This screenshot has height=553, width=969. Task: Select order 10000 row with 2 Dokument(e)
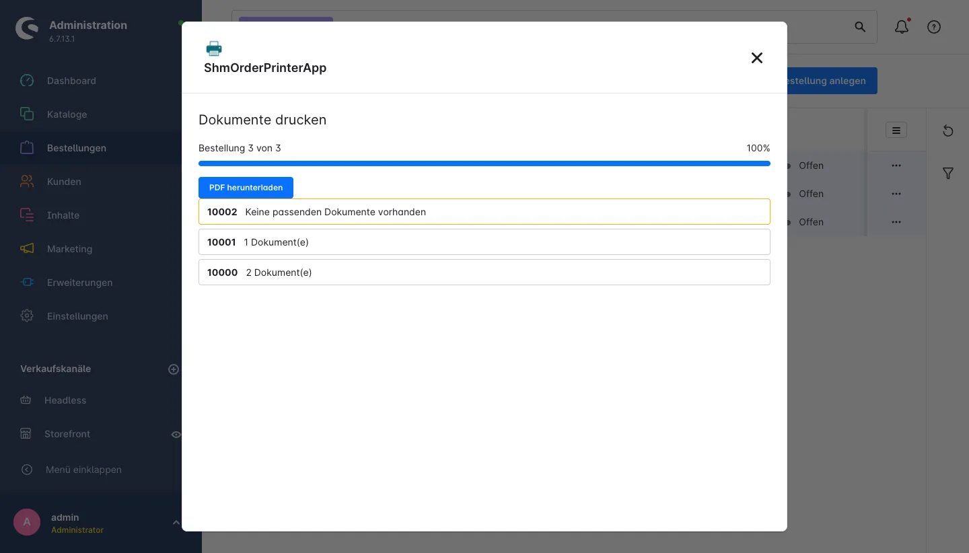pos(485,272)
